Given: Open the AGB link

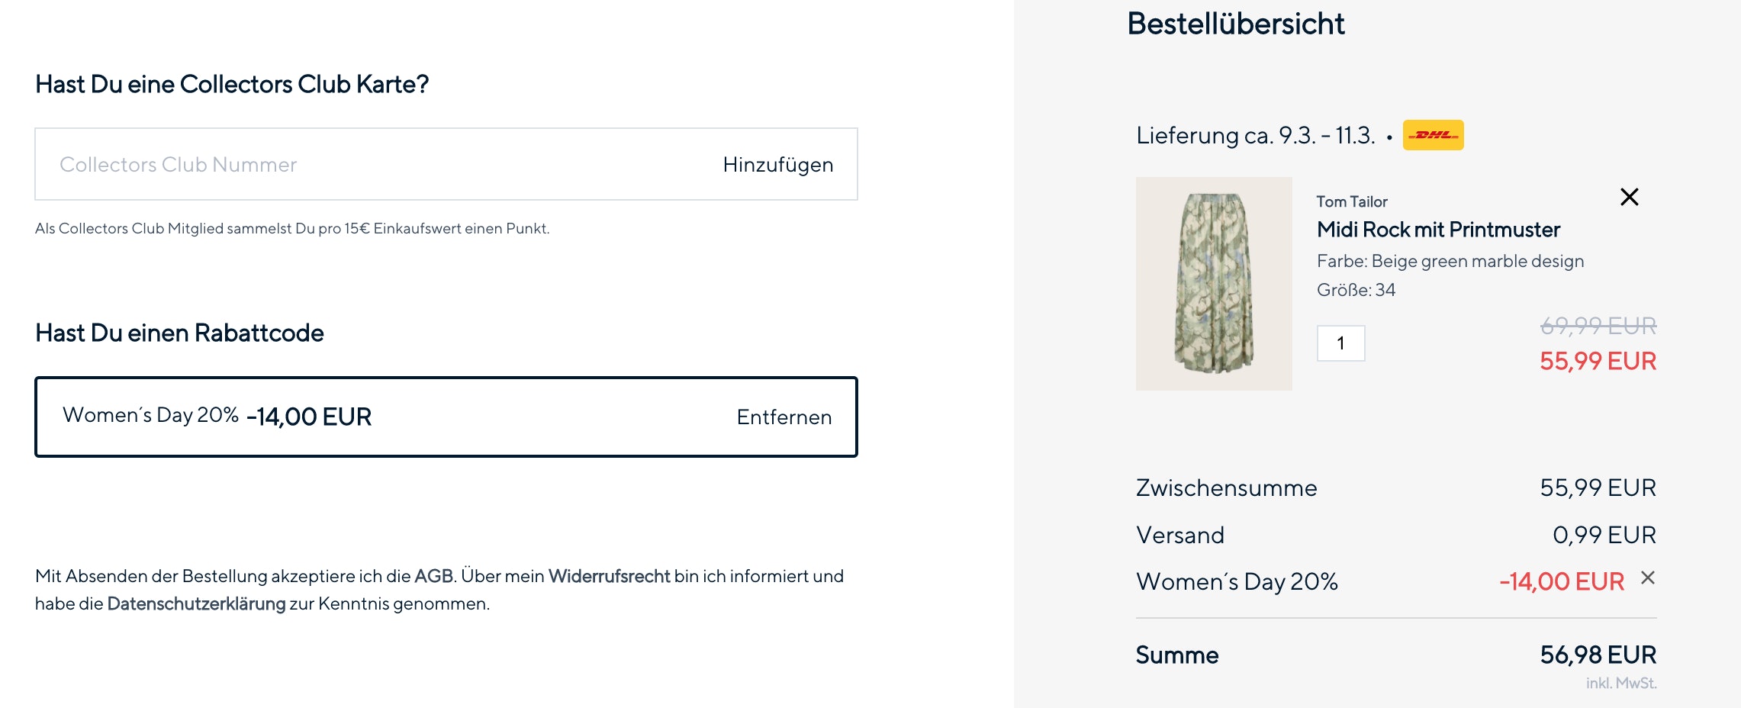Looking at the screenshot, I should (433, 576).
